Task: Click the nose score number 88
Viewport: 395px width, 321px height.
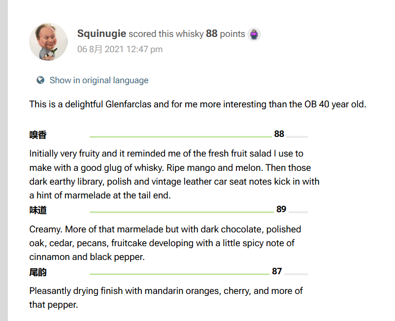Action: click(x=279, y=134)
